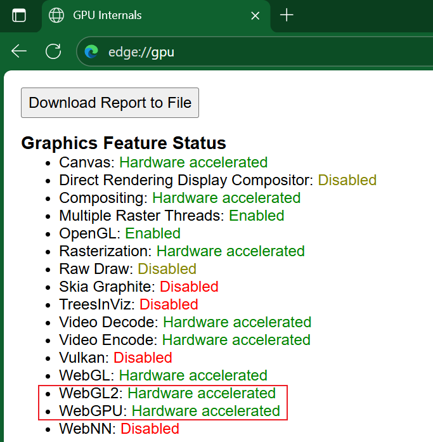Click the Canvas: Hardware accelerated row
This screenshot has width=433, height=442.
point(163,162)
